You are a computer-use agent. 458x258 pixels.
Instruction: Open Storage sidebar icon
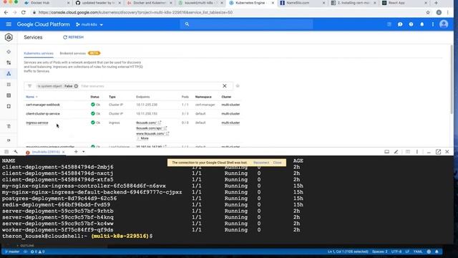pos(9,106)
